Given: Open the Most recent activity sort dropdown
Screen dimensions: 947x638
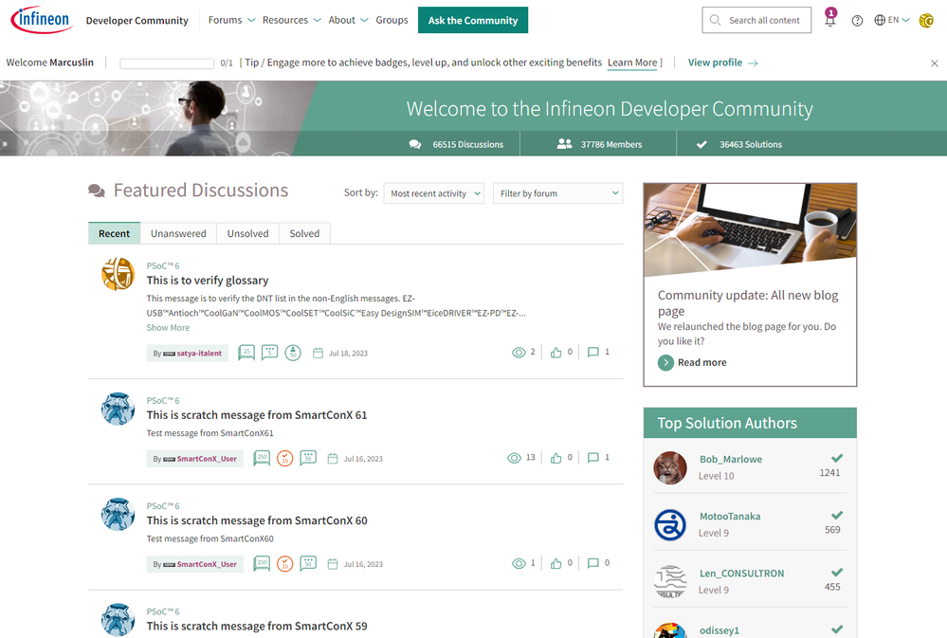Looking at the screenshot, I should [x=433, y=193].
